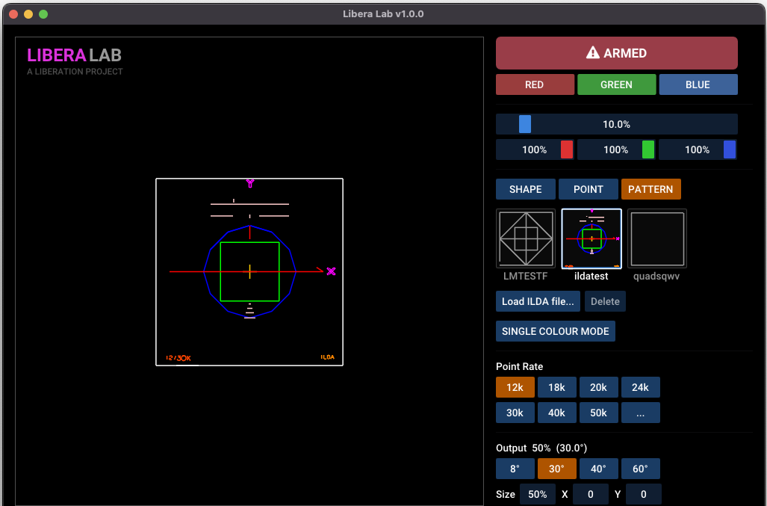Click the ildatest name label
Screen dimensions: 767x506
pos(591,276)
